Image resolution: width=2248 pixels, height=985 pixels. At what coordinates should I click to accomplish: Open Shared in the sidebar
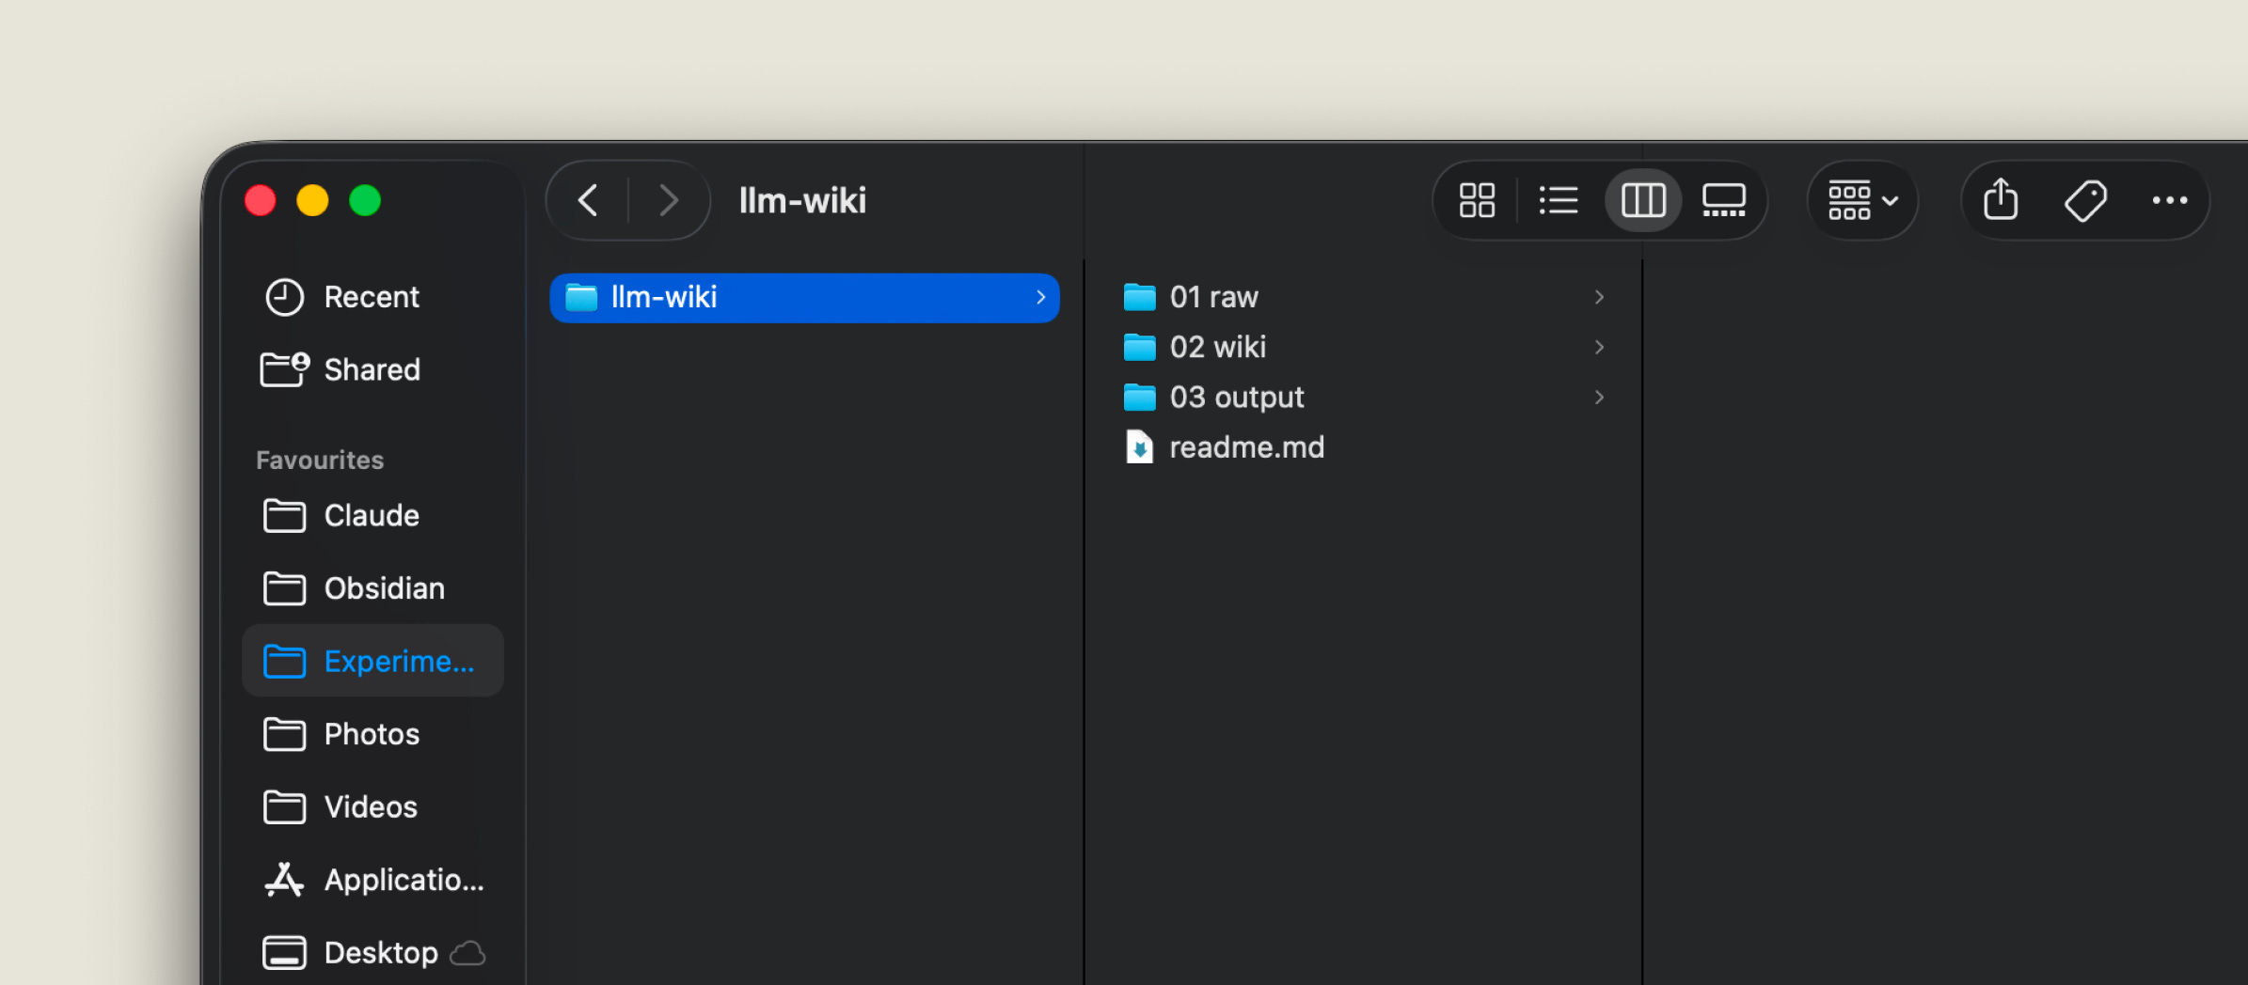372,369
